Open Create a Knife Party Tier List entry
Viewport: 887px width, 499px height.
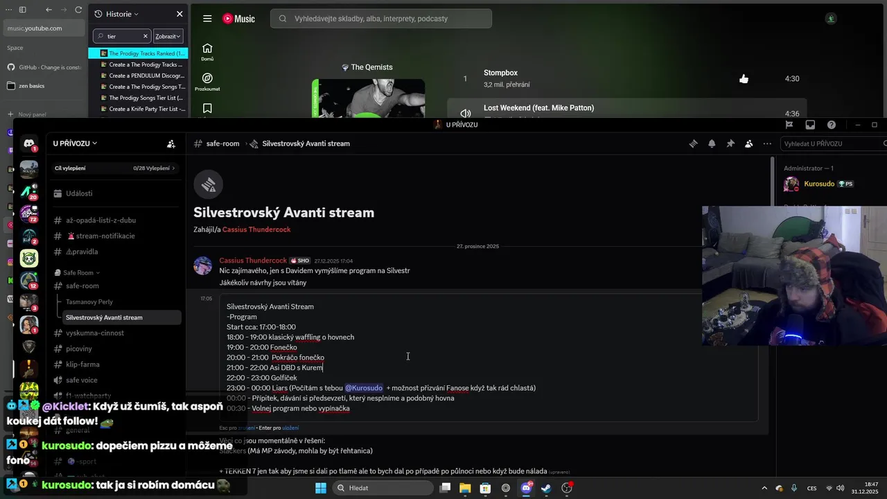click(x=137, y=109)
